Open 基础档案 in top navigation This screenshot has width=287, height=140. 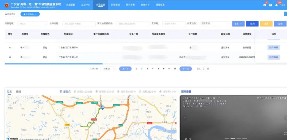pyautogui.click(x=160, y=5)
